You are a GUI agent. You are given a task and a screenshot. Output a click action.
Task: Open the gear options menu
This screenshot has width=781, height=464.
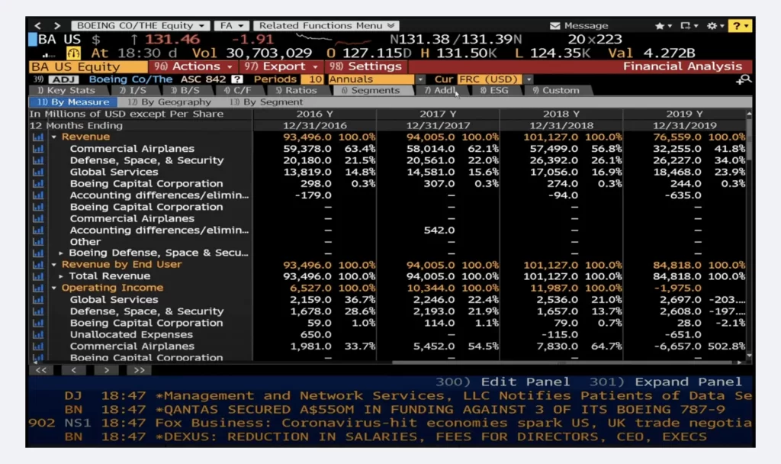coord(715,25)
